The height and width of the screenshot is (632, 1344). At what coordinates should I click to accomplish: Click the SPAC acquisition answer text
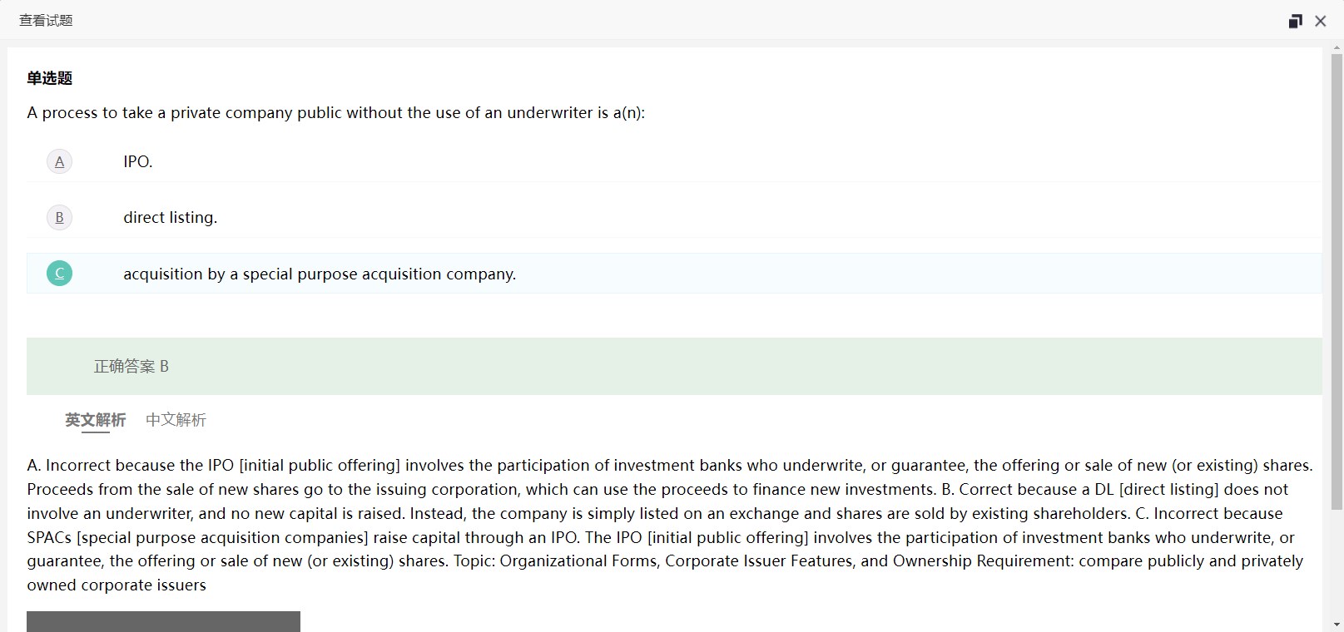(x=320, y=274)
